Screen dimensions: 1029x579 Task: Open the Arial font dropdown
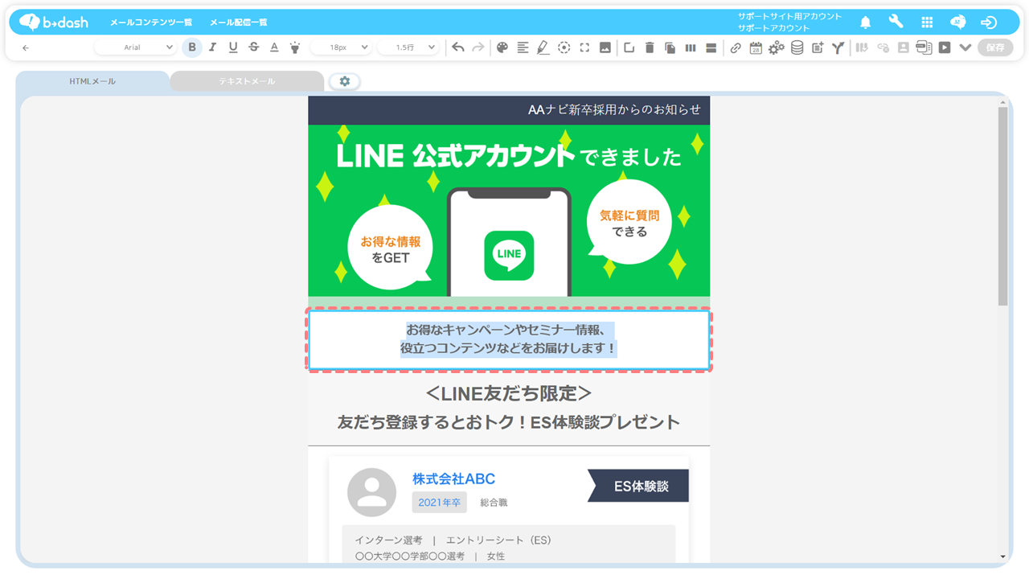coord(136,47)
